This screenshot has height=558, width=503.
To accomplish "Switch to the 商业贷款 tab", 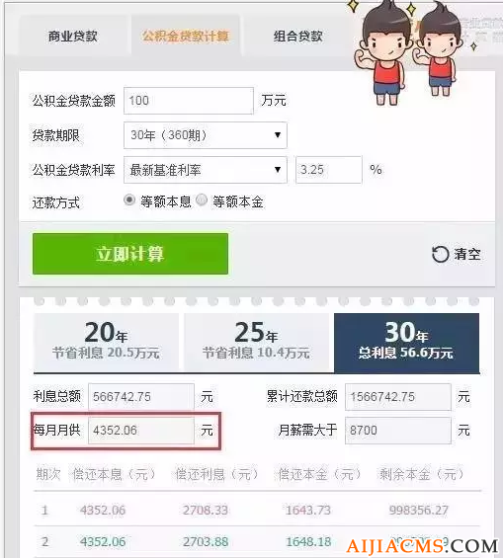I will pos(72,36).
